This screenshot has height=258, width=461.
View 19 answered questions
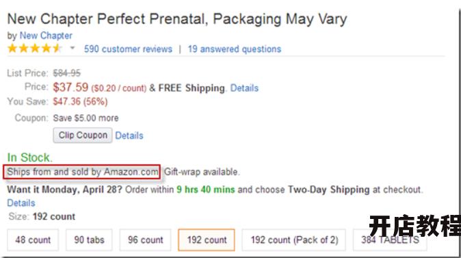click(x=235, y=49)
